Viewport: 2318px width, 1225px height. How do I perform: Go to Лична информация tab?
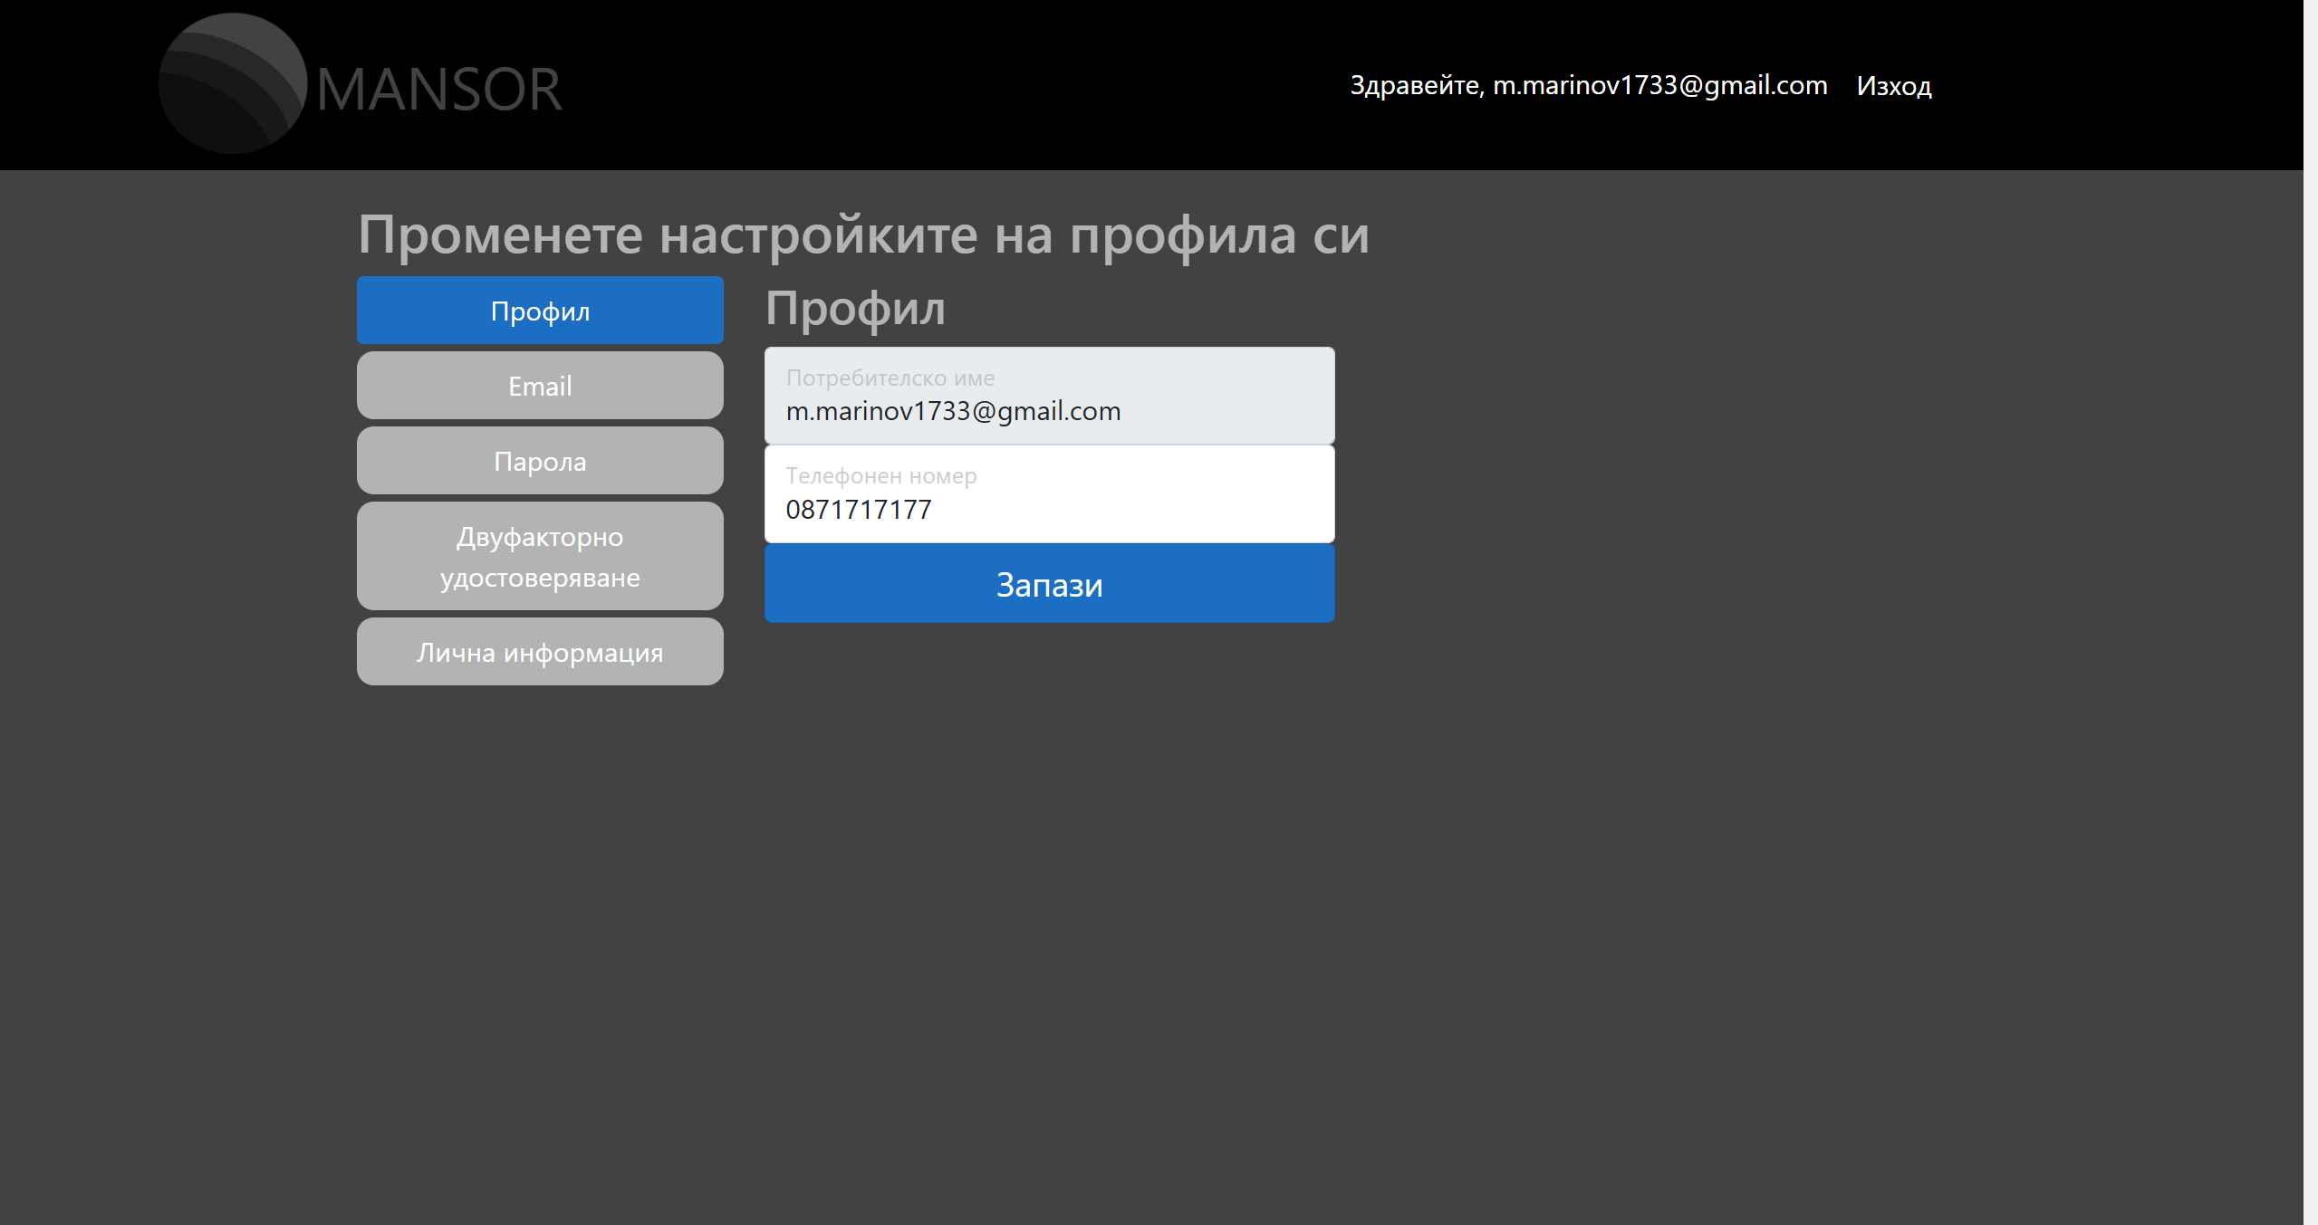(540, 652)
